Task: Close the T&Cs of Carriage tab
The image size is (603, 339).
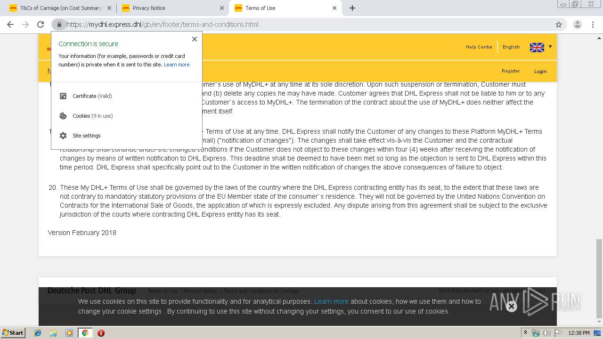Action: [109, 8]
